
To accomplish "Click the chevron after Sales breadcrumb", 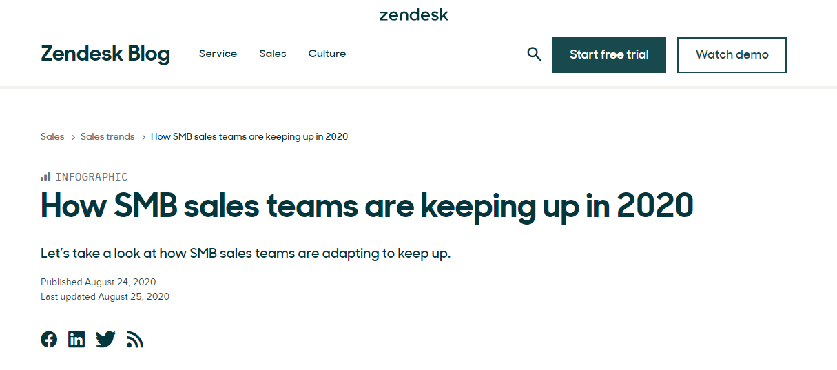I will click(x=72, y=137).
